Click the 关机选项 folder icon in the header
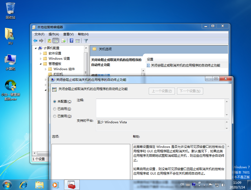 tap(94, 49)
